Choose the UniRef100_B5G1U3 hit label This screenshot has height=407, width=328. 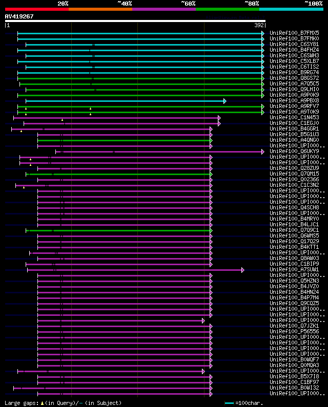[x=294, y=135]
